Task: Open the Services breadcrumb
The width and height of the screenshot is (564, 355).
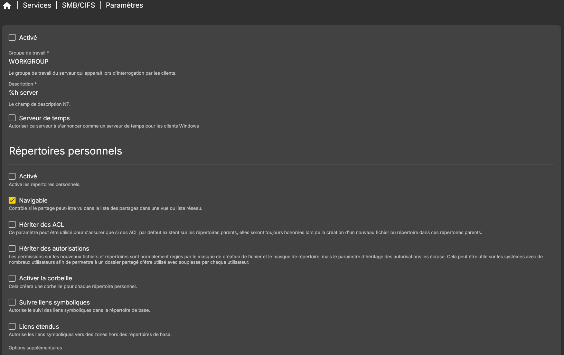Action: click(37, 5)
